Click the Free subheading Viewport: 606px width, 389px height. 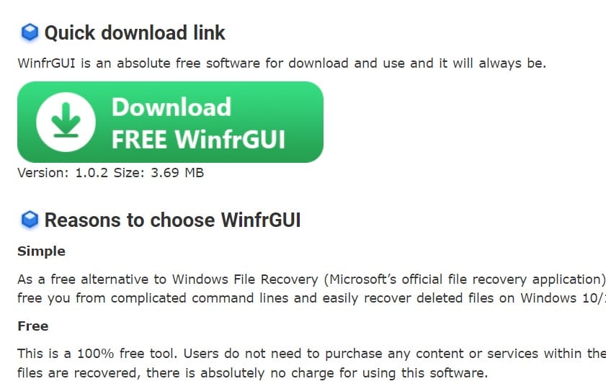point(33,326)
